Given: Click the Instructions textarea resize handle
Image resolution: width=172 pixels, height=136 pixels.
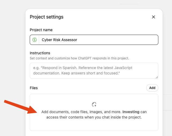Looking at the screenshot, I should (x=156, y=77).
